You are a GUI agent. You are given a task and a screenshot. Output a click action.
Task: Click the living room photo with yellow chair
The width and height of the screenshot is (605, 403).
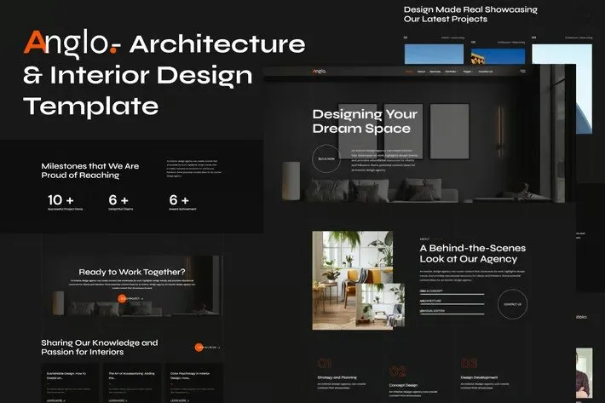pos(358,279)
